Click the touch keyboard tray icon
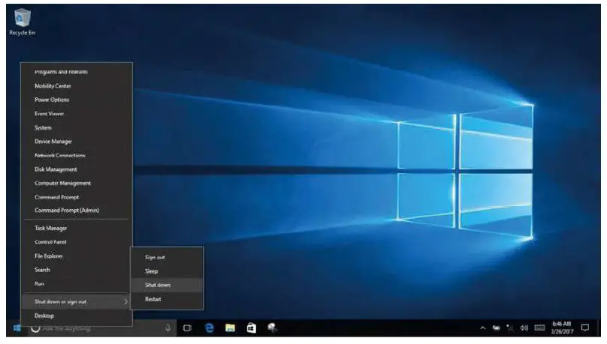This screenshot has width=607, height=344. 539,328
